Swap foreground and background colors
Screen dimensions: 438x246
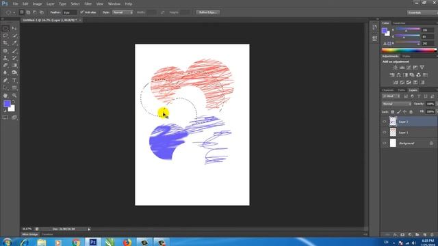14,102
